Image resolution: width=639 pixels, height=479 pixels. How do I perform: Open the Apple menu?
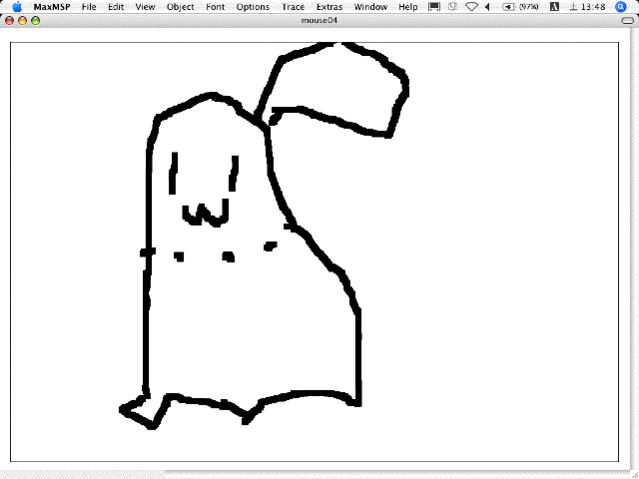click(17, 7)
